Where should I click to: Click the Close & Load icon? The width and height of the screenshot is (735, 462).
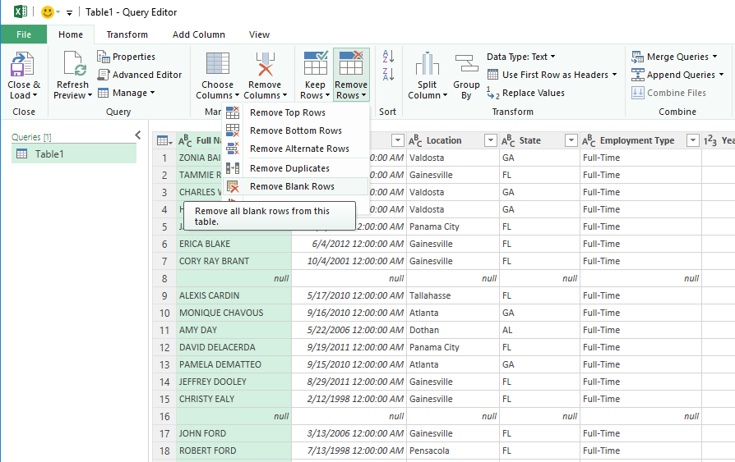point(22,64)
